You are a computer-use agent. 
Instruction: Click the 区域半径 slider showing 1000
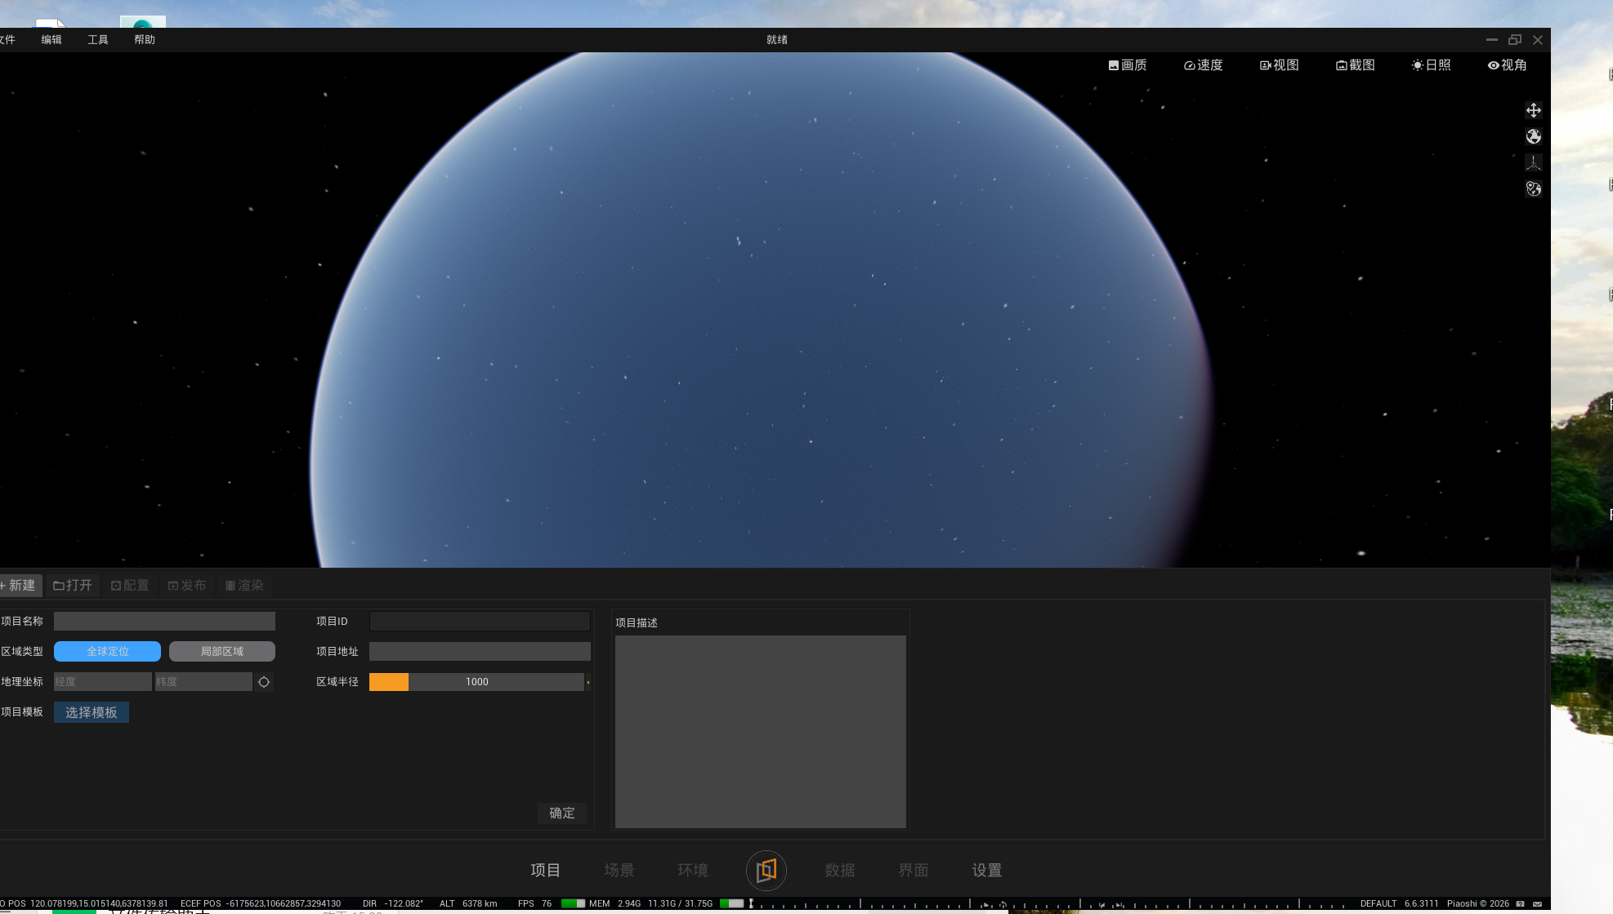coord(477,682)
